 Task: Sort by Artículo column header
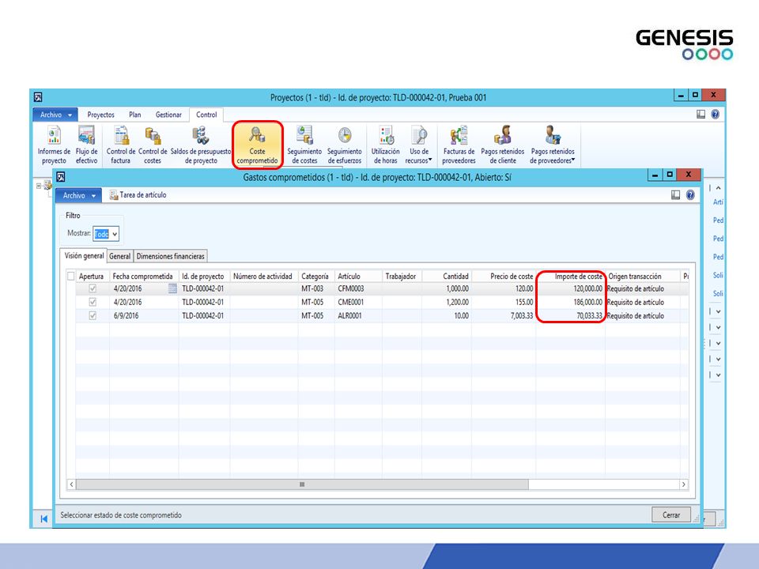point(358,277)
